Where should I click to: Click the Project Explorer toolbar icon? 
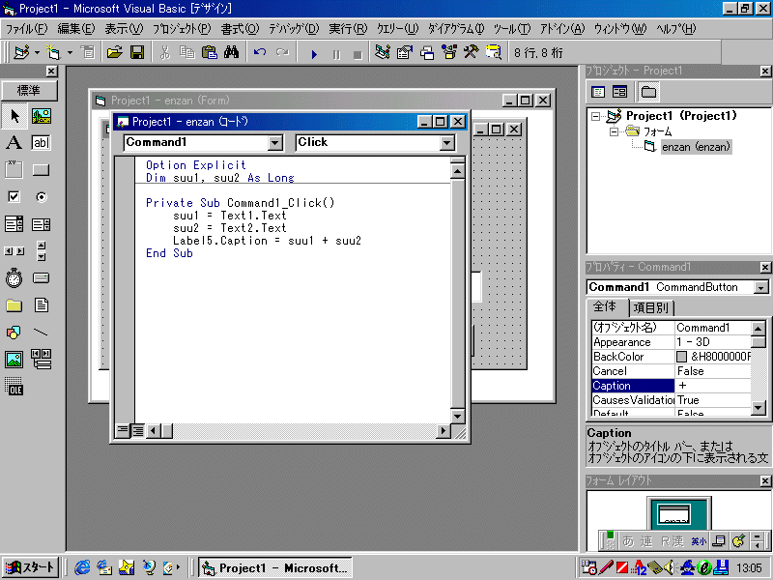[x=382, y=52]
